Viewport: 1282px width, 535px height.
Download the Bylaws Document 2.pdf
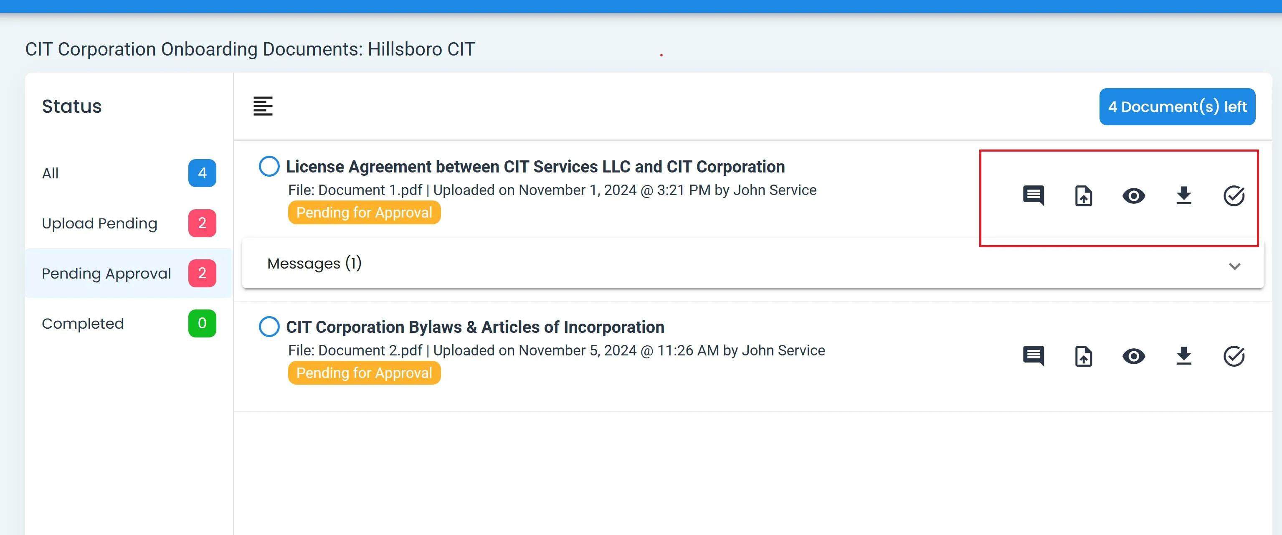click(x=1183, y=356)
